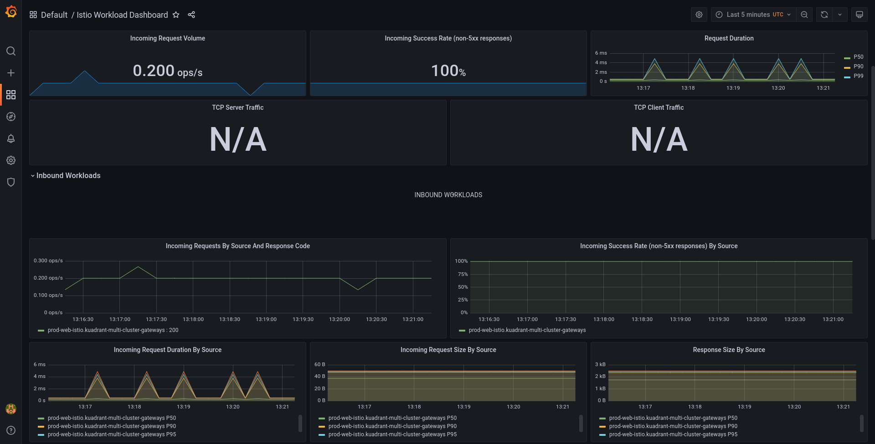This screenshot has width=875, height=444.
Task: Open the search dashboards magnifier icon
Action: coord(11,51)
